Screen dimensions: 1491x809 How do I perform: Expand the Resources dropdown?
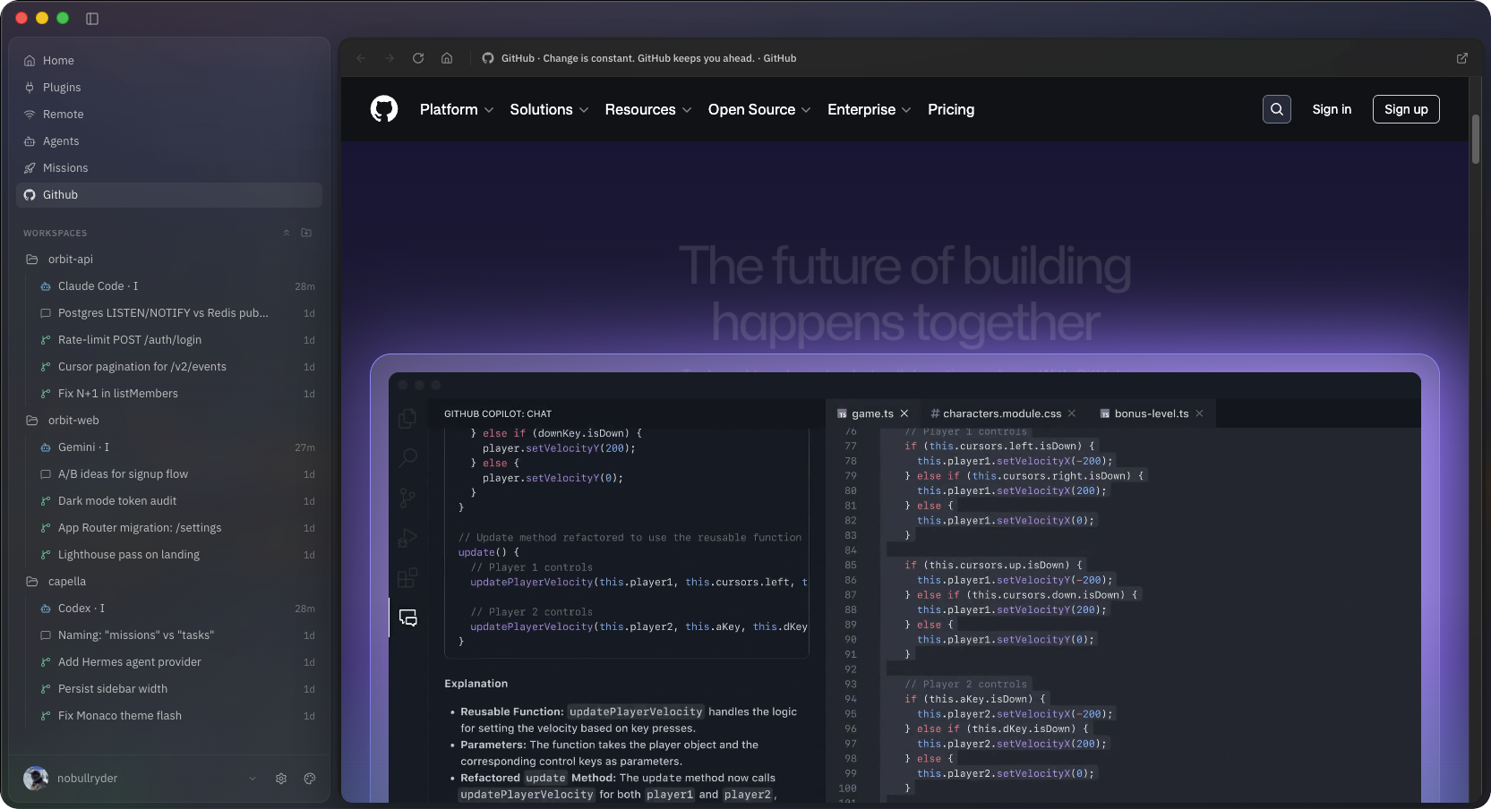pyautogui.click(x=648, y=109)
